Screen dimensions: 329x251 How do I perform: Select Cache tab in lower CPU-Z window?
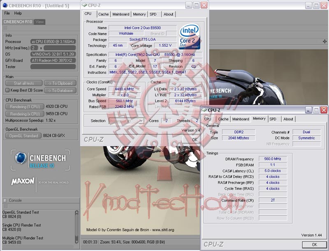click(223, 119)
